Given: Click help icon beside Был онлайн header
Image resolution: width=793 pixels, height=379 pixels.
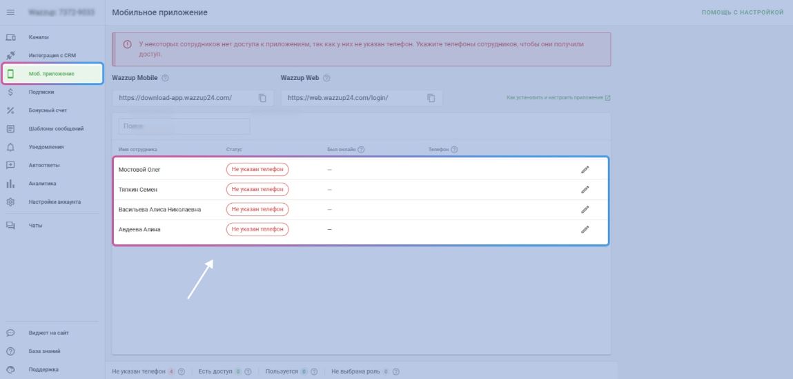Looking at the screenshot, I should [x=361, y=149].
